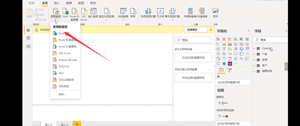The width and height of the screenshot is (300, 126).
Task: Click the 输入数据 (Enter data) icon
Action: tap(93, 11)
